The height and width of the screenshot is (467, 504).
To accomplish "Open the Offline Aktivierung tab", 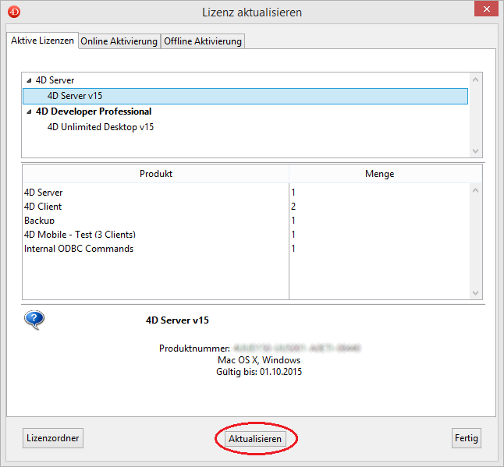I will click(x=203, y=41).
